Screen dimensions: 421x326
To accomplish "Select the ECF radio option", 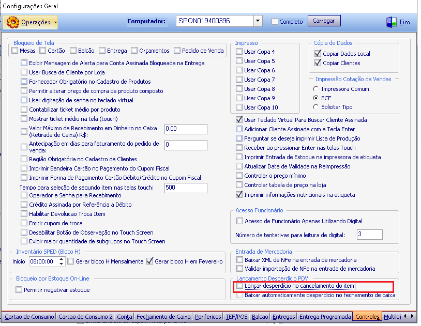I will point(316,98).
